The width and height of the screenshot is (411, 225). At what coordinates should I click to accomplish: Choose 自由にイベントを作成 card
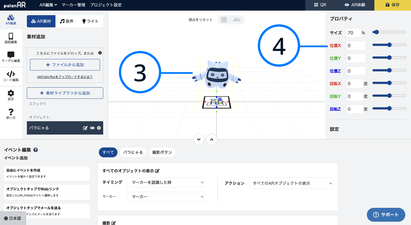47,173
